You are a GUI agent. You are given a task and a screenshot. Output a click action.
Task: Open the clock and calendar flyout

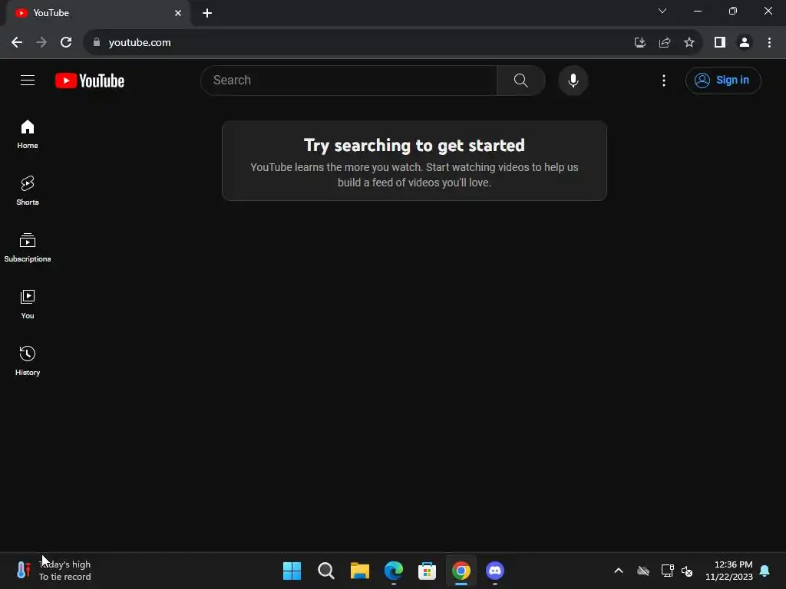[729, 571]
